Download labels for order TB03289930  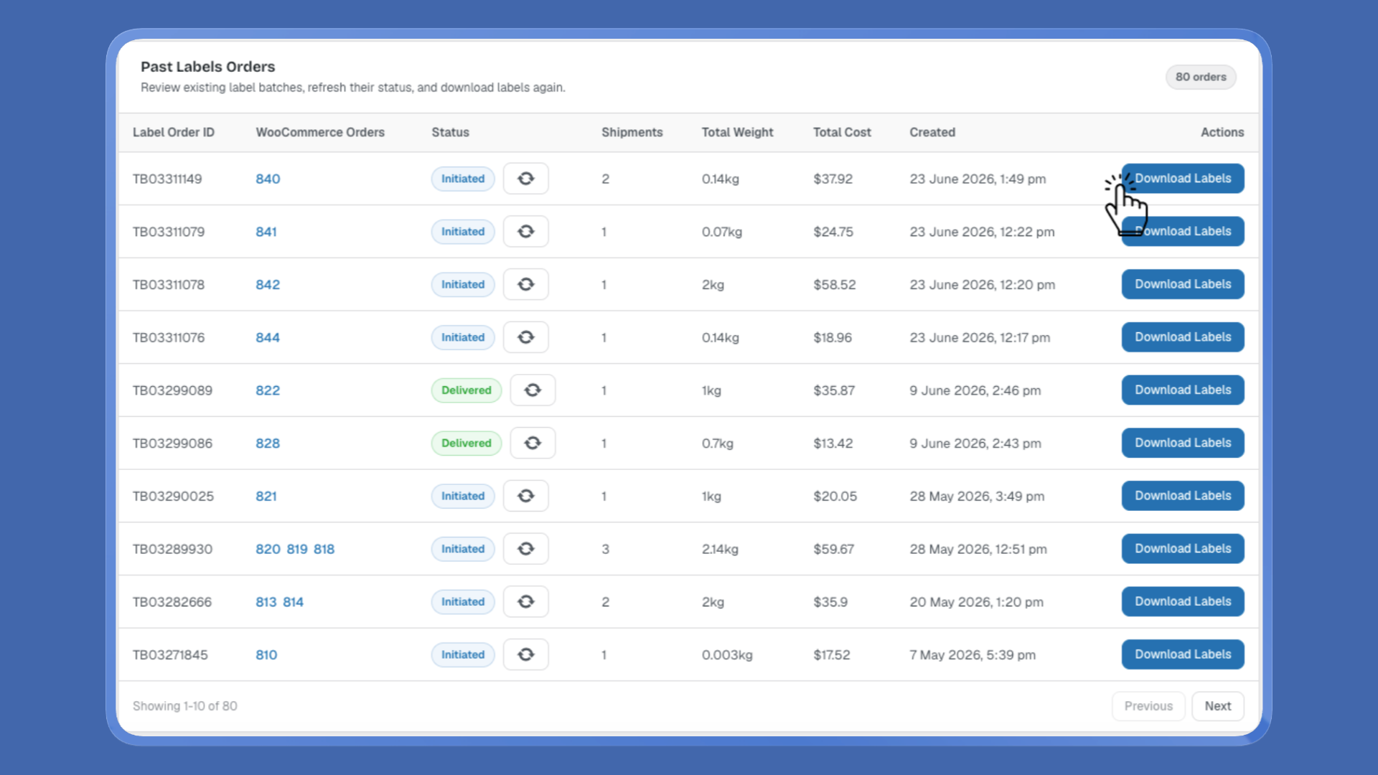pos(1183,549)
